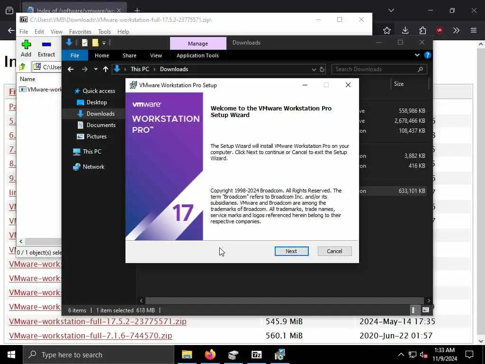Click uBlock Origin toolbar icon
Viewport: 485px width, 364px height.
click(x=439, y=30)
